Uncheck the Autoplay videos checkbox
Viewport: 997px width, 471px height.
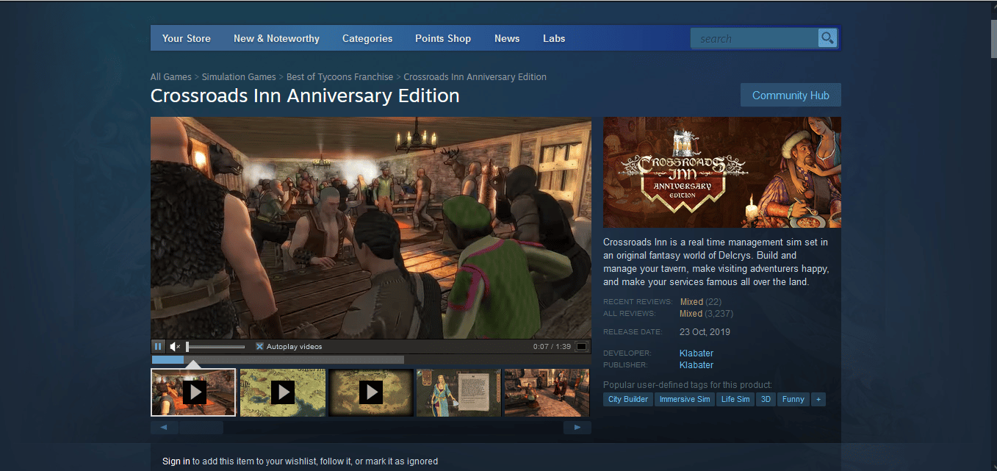point(259,347)
